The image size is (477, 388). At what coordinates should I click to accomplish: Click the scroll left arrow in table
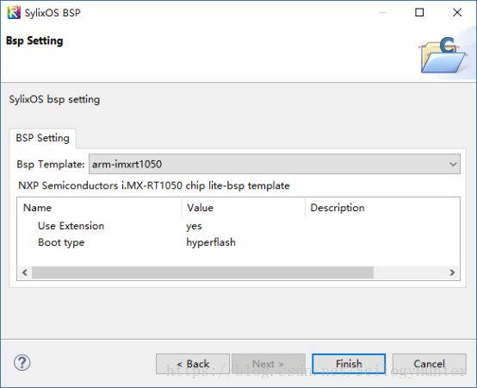(x=25, y=272)
